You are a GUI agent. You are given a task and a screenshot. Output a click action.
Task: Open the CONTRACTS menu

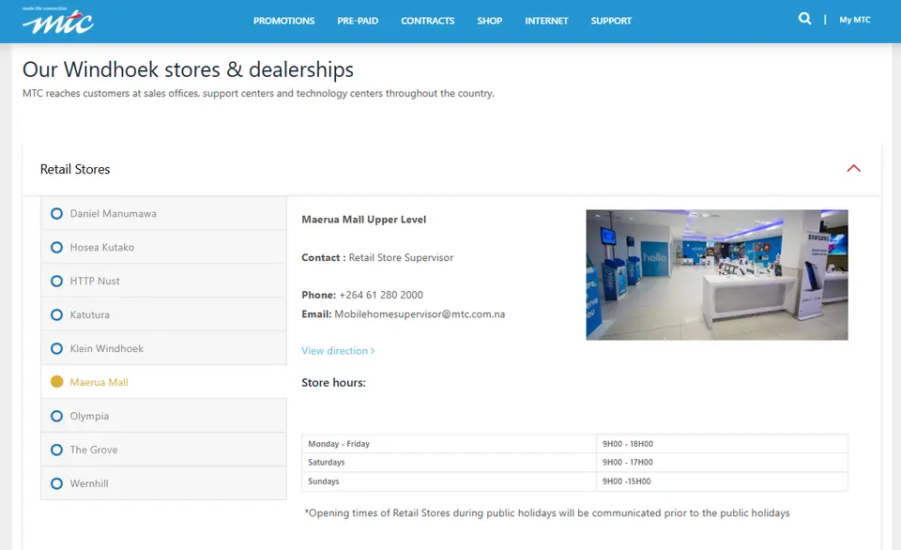[x=428, y=21]
